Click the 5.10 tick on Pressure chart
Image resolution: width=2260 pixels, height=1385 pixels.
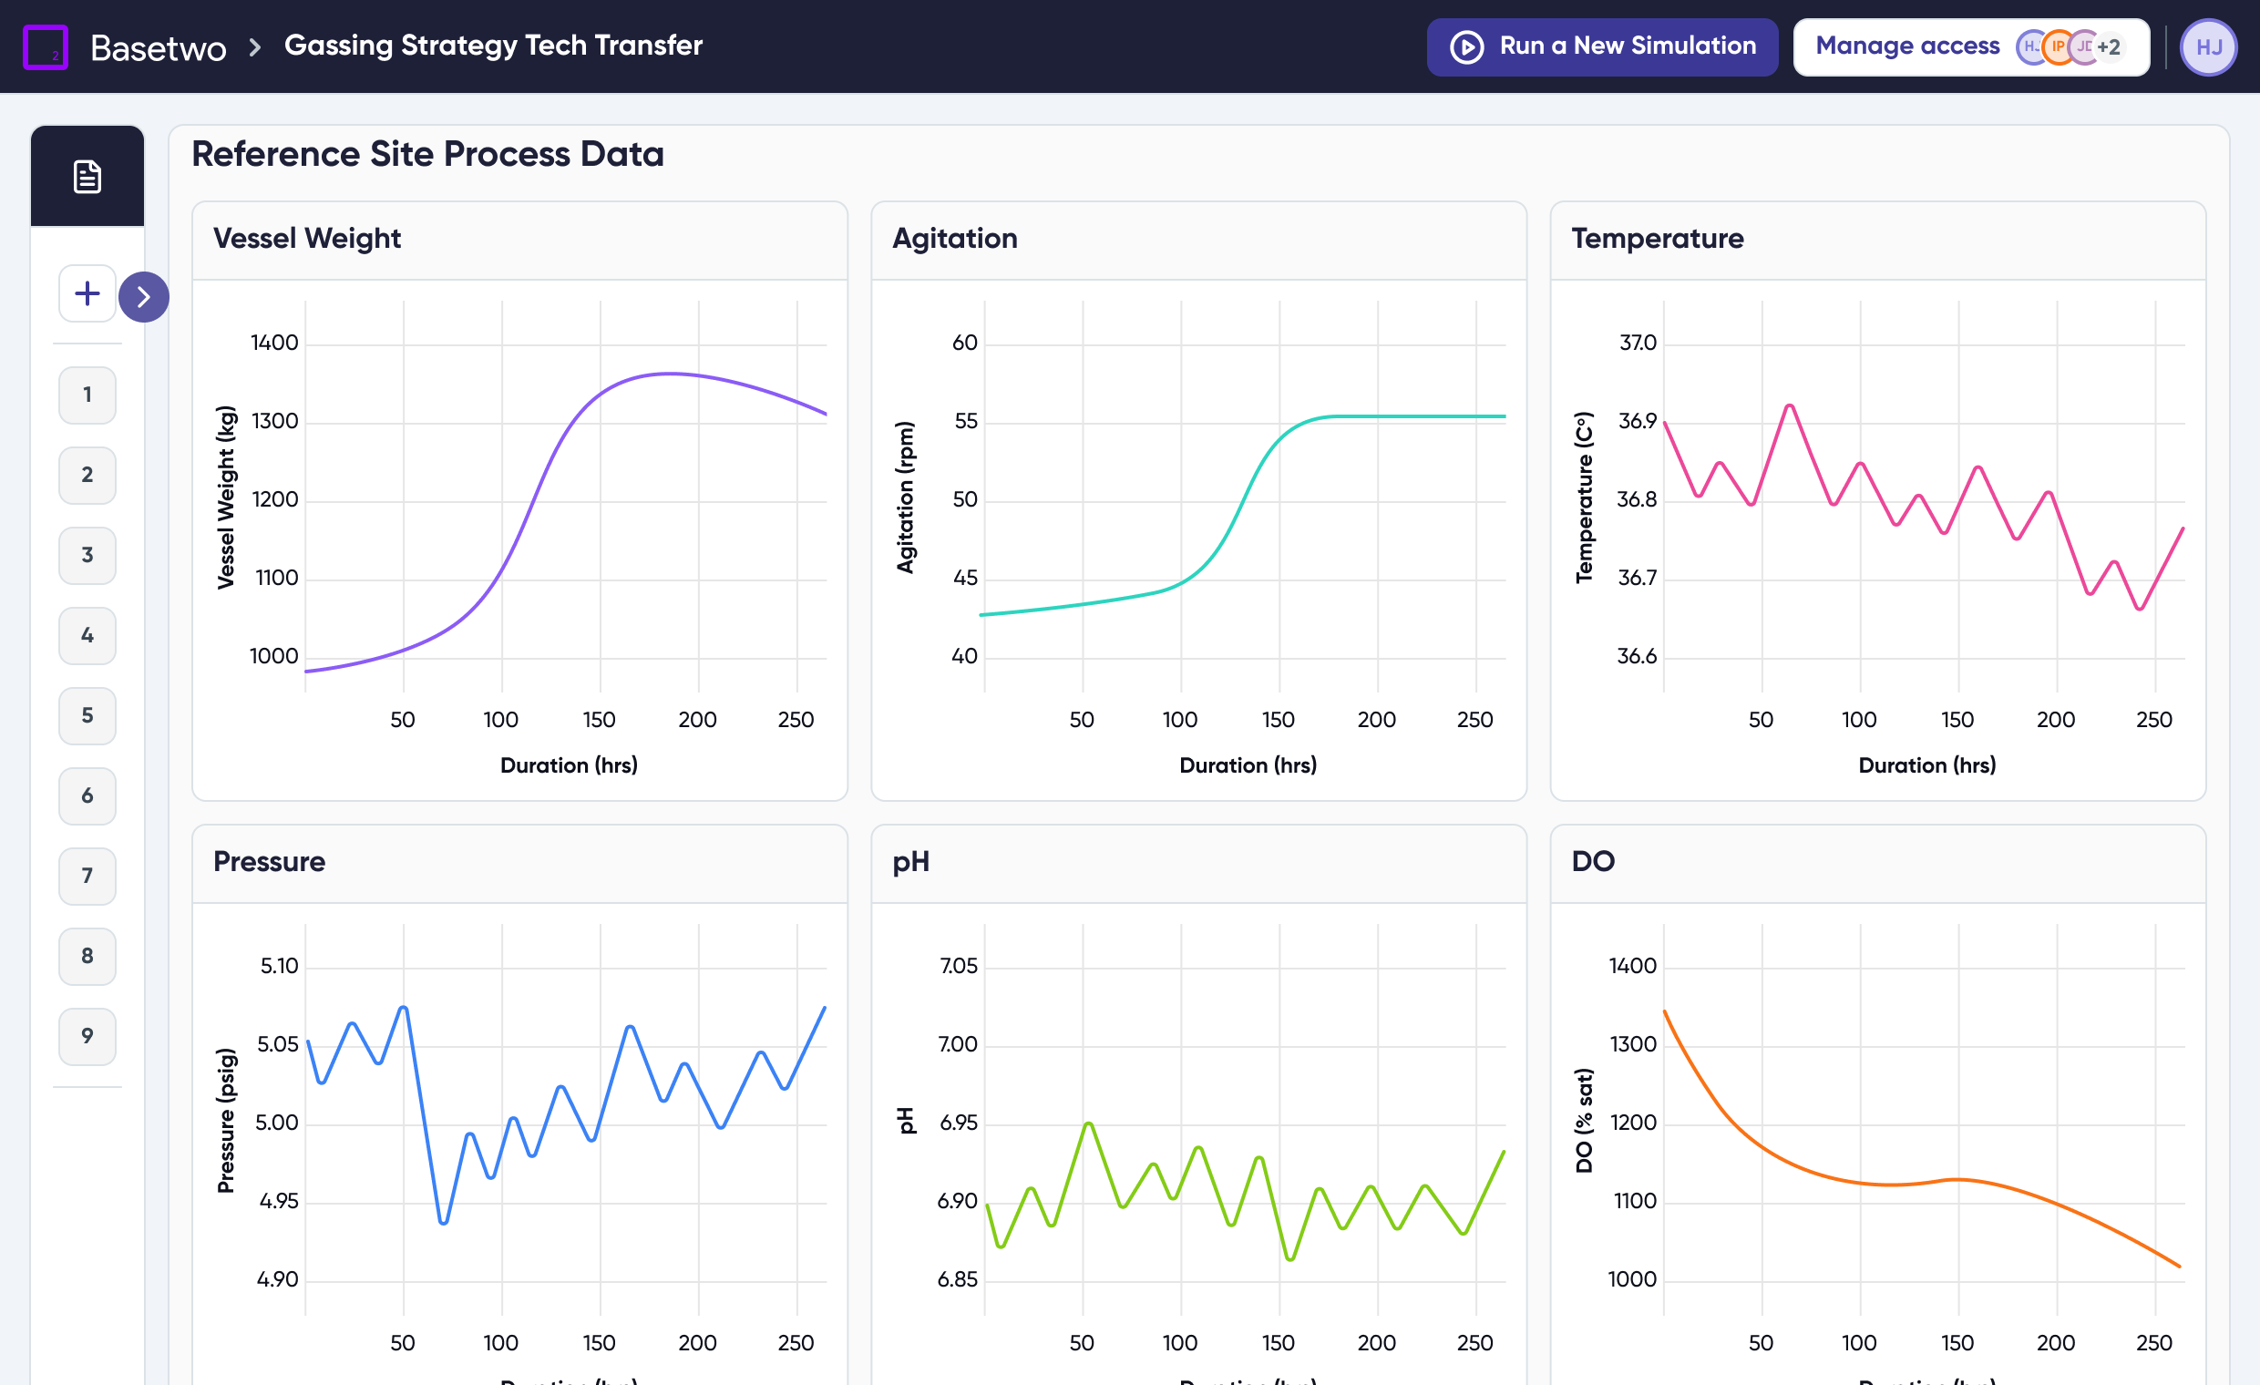(279, 966)
